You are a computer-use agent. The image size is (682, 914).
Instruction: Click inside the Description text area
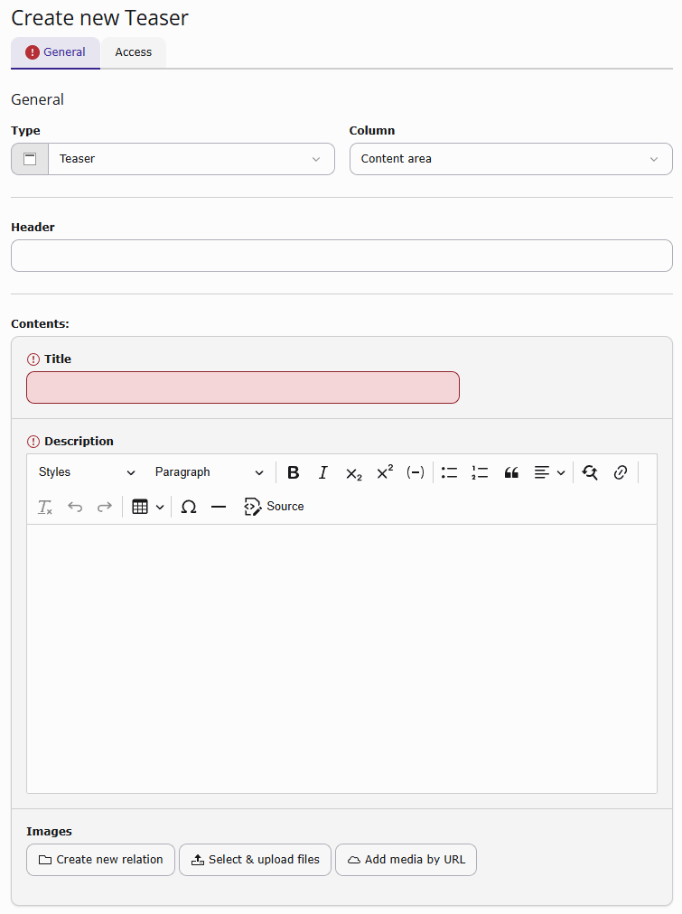point(341,658)
